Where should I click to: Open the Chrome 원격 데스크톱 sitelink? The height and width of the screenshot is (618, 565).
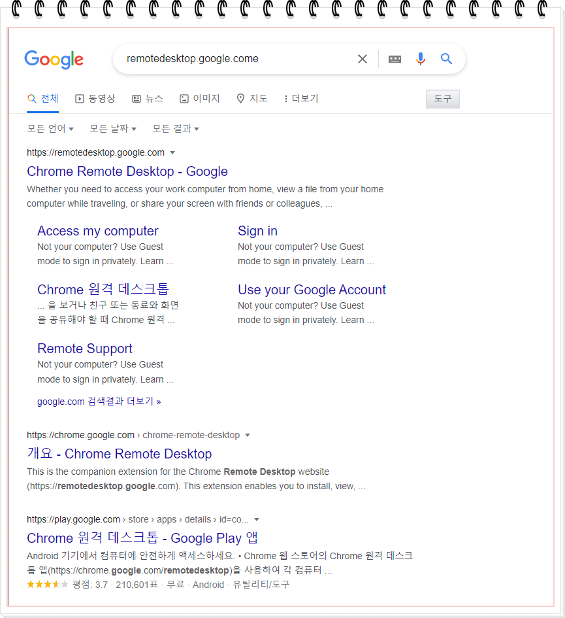103,289
